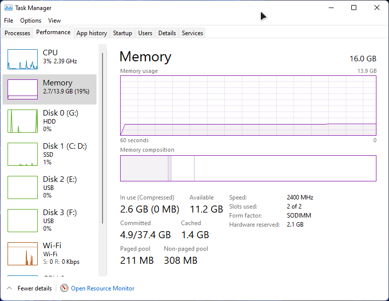Viewport: 389px width, 301px height.
Task: Open Resource Monitor gauge icon
Action: point(64,288)
